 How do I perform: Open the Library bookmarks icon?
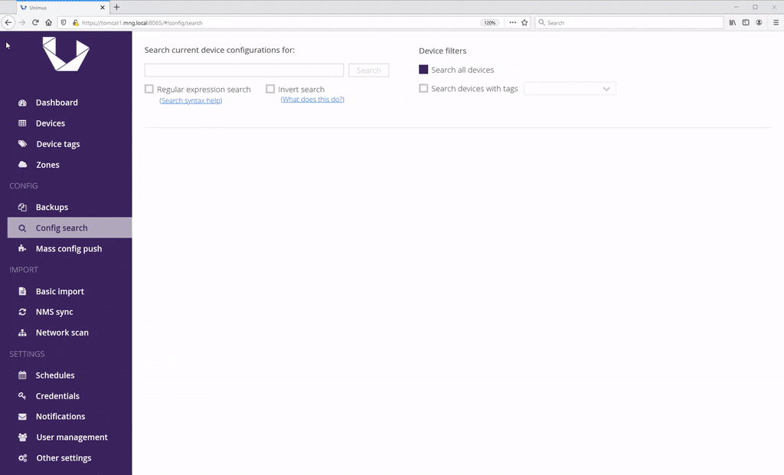[x=733, y=22]
